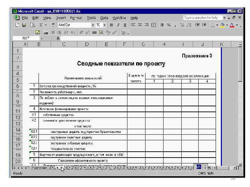
Task: Select column D header
Action: [x=87, y=44]
